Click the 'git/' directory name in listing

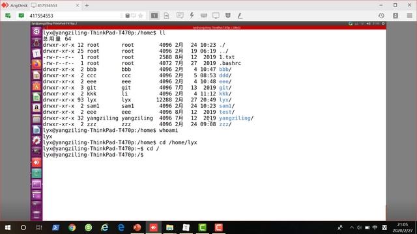click(225, 88)
